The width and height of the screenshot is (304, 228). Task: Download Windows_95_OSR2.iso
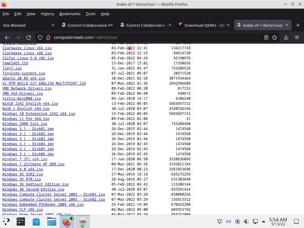pyautogui.click(x=23, y=174)
